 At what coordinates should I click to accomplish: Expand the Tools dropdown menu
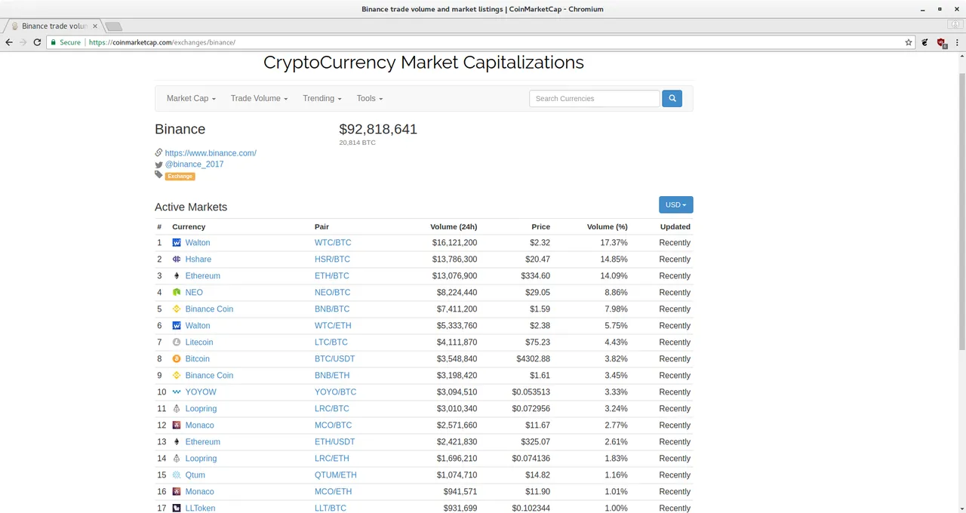pos(370,98)
